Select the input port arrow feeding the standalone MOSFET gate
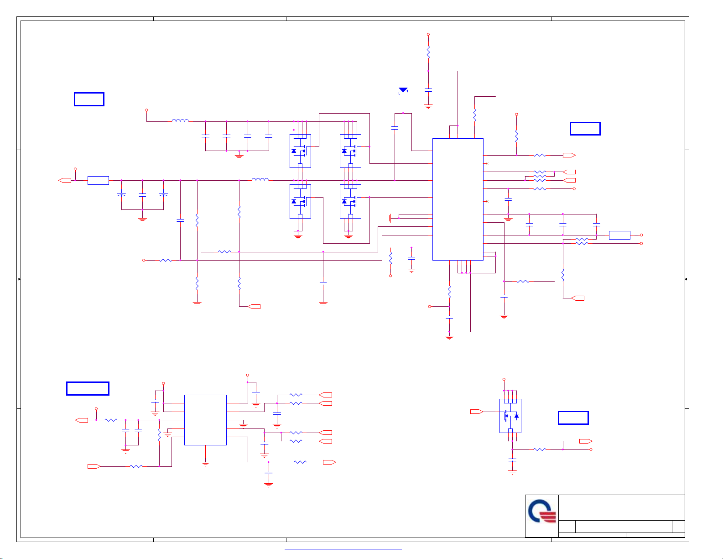 (477, 412)
